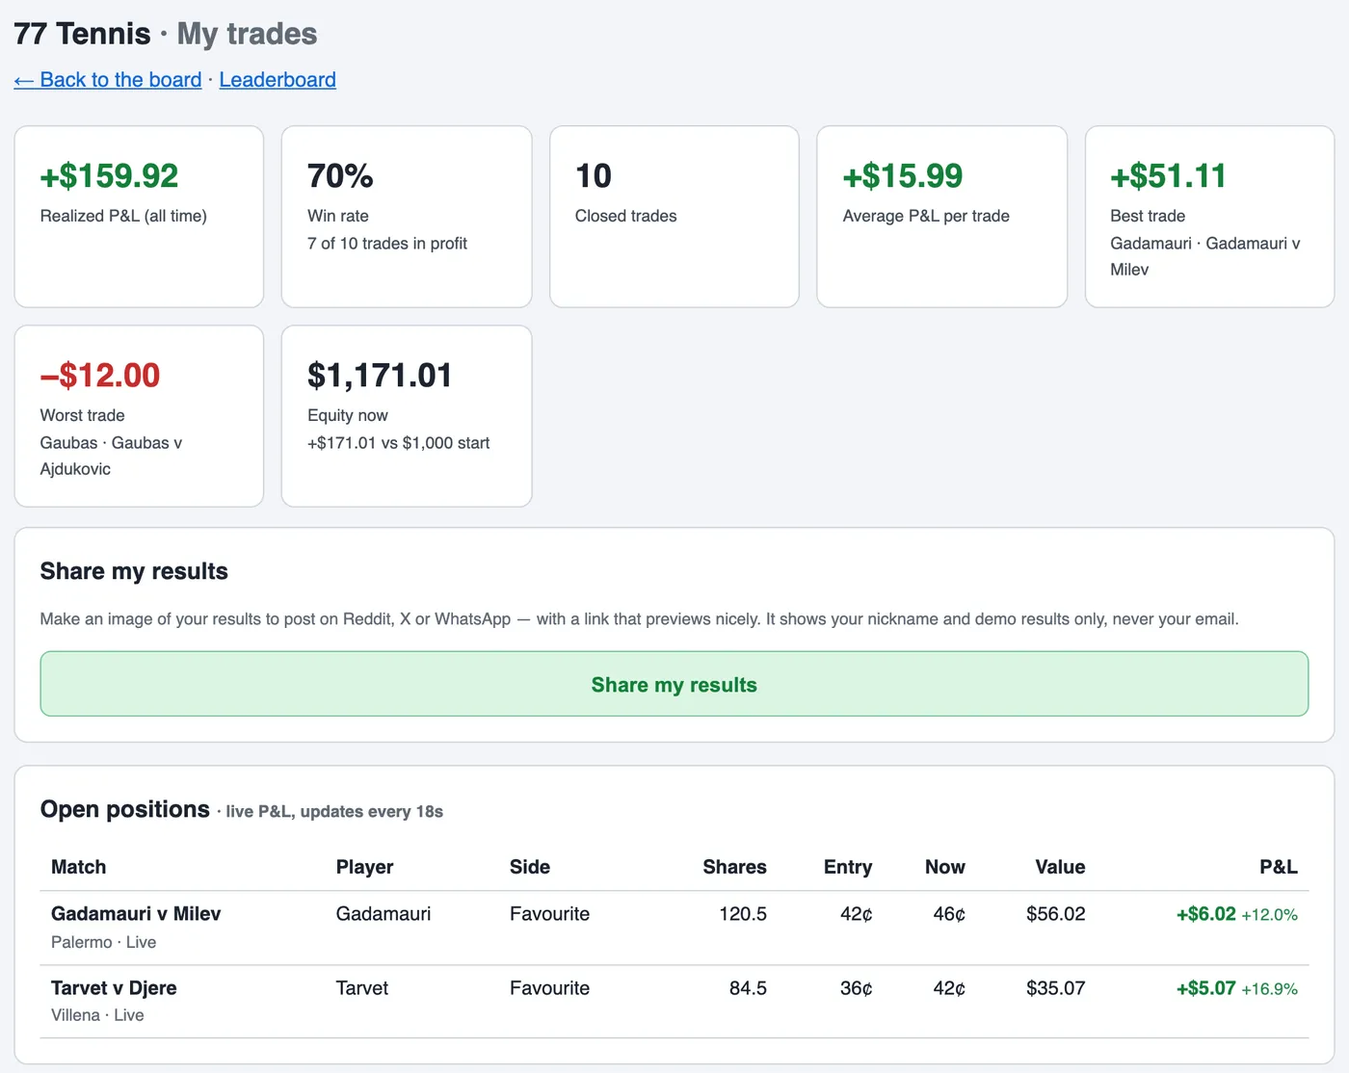Click the +$6.02 P&L amount
The image size is (1349, 1073).
(1206, 914)
